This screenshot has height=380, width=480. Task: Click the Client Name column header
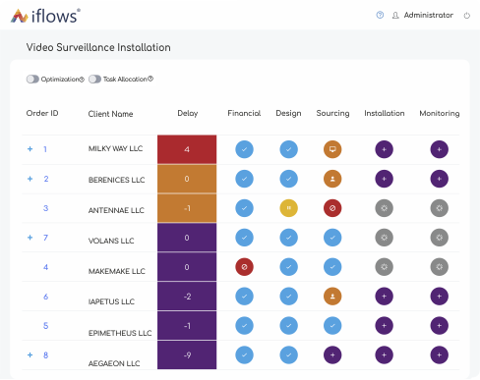pyautogui.click(x=110, y=114)
